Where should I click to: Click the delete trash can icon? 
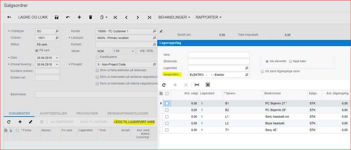click(91, 17)
